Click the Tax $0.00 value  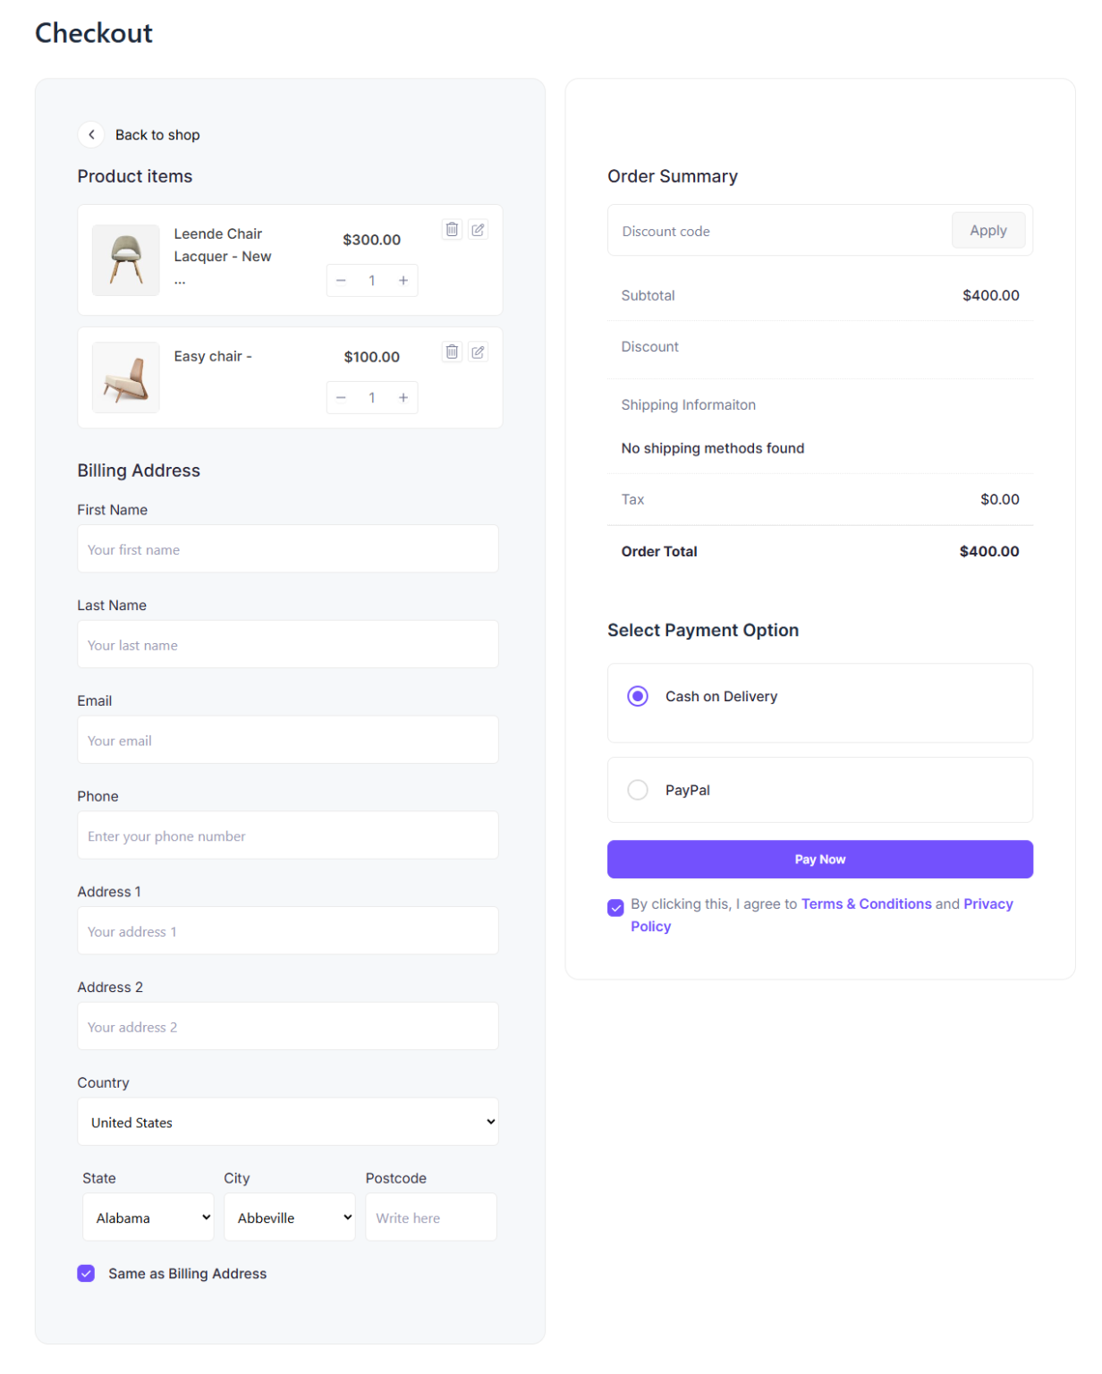point(1000,499)
